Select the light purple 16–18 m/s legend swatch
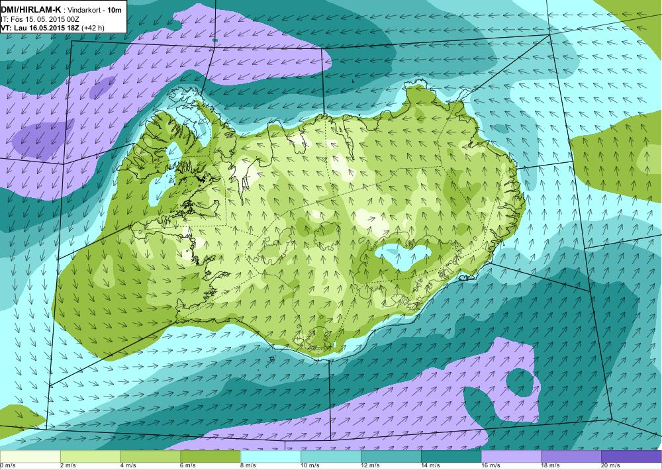 [511, 457]
